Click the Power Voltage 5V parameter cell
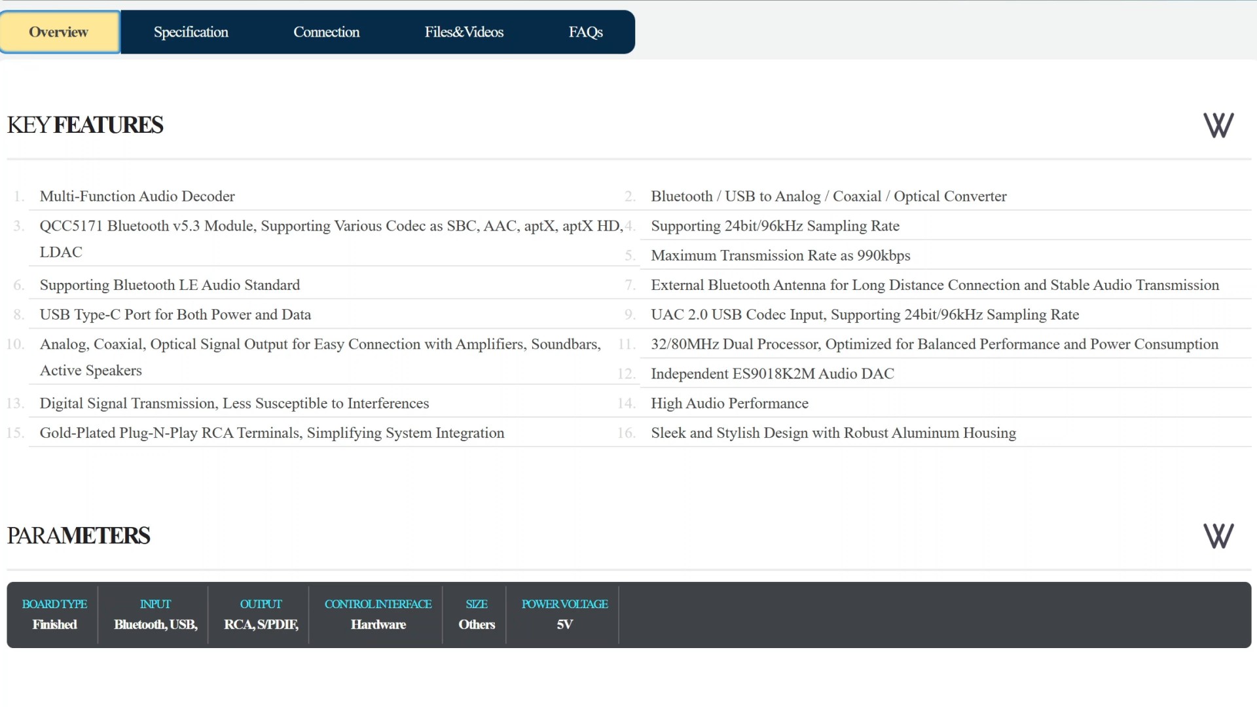1257x707 pixels. click(564, 615)
